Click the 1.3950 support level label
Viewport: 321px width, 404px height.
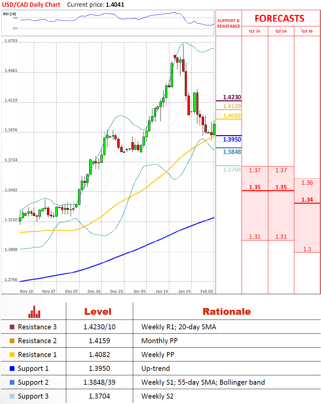(232, 140)
